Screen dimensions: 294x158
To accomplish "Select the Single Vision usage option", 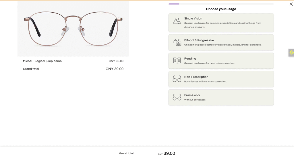I will [221, 23].
